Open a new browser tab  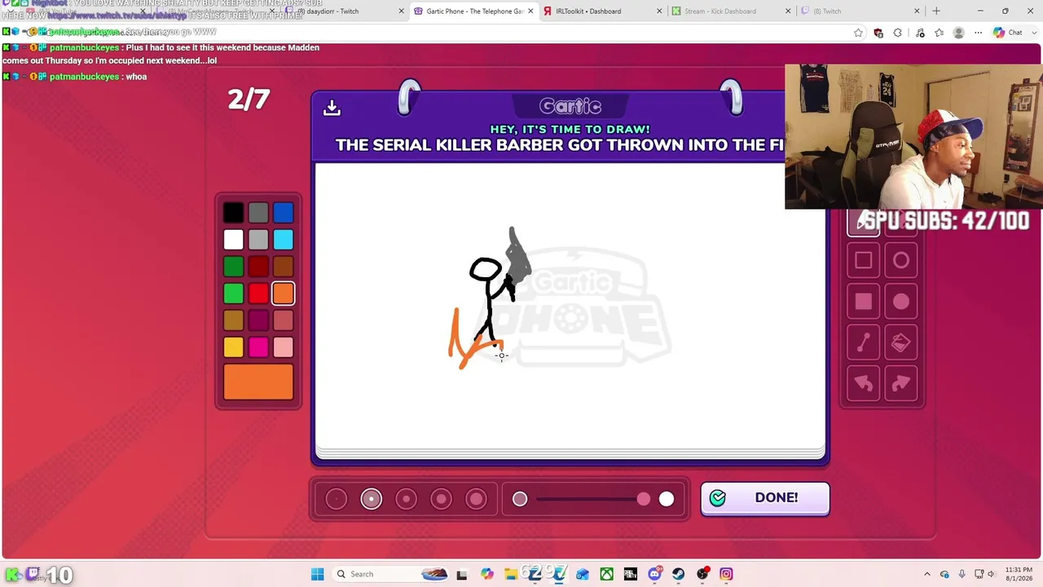pos(936,11)
